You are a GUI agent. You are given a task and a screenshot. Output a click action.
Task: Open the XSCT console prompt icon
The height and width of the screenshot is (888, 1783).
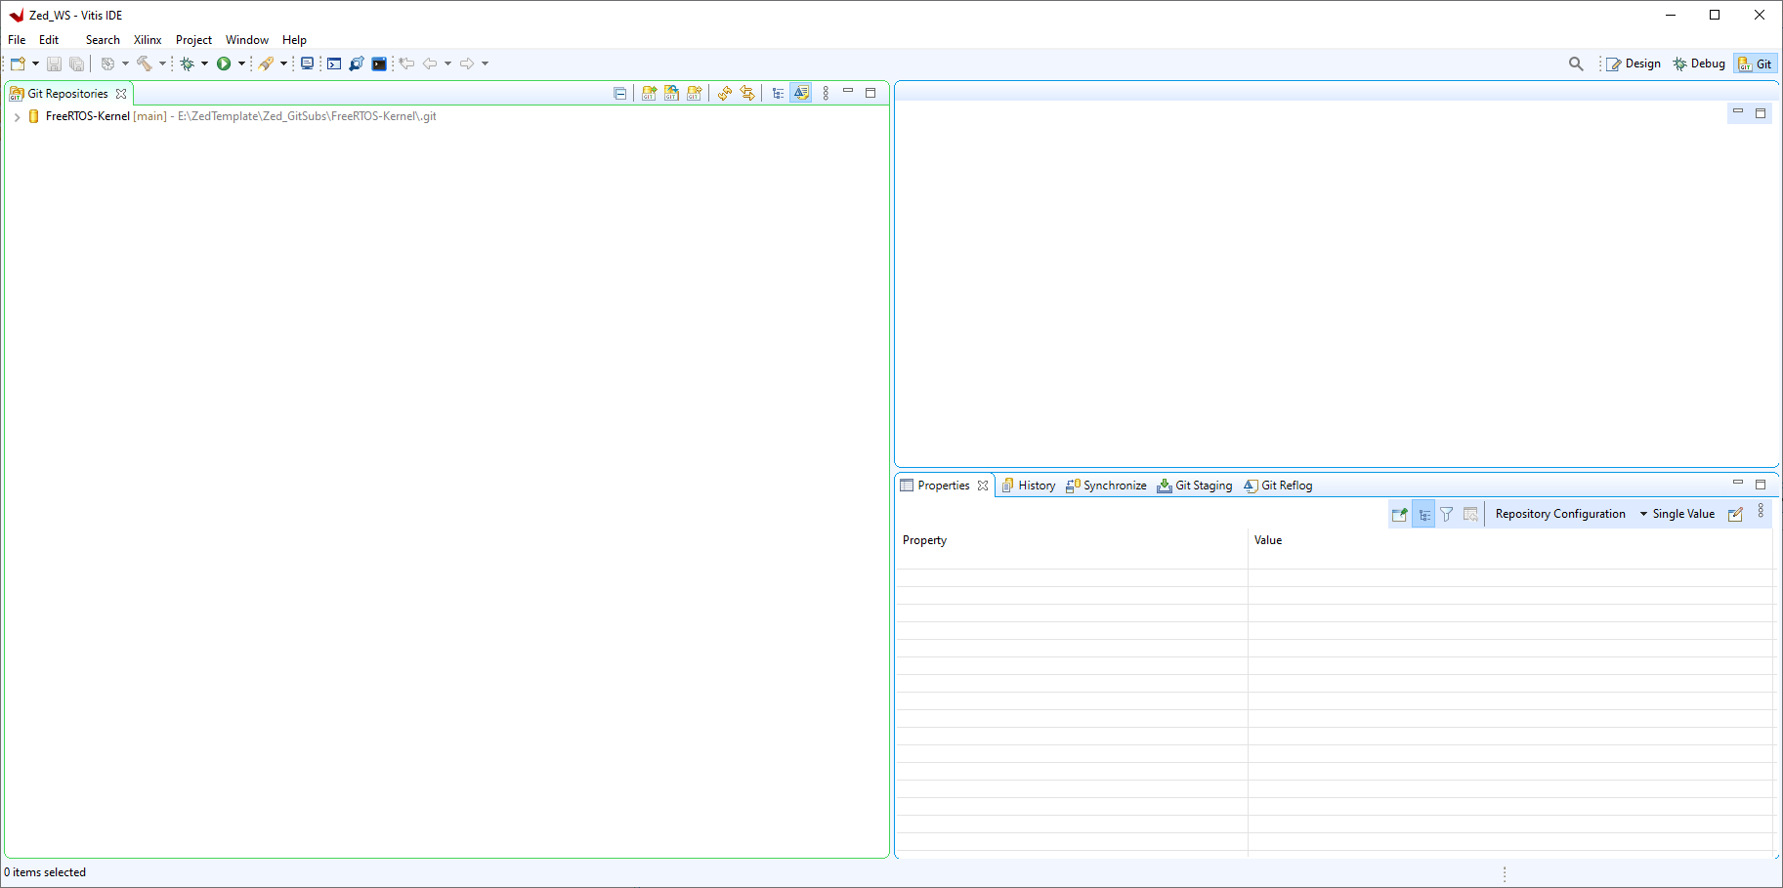(x=334, y=63)
